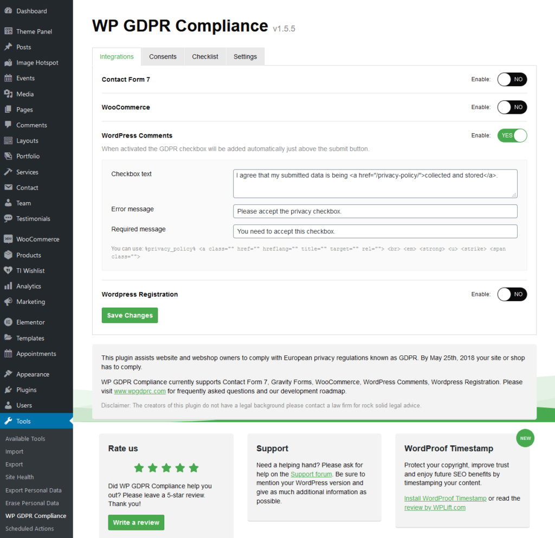Click the Posts pushpin icon
The height and width of the screenshot is (538, 555).
(8, 47)
